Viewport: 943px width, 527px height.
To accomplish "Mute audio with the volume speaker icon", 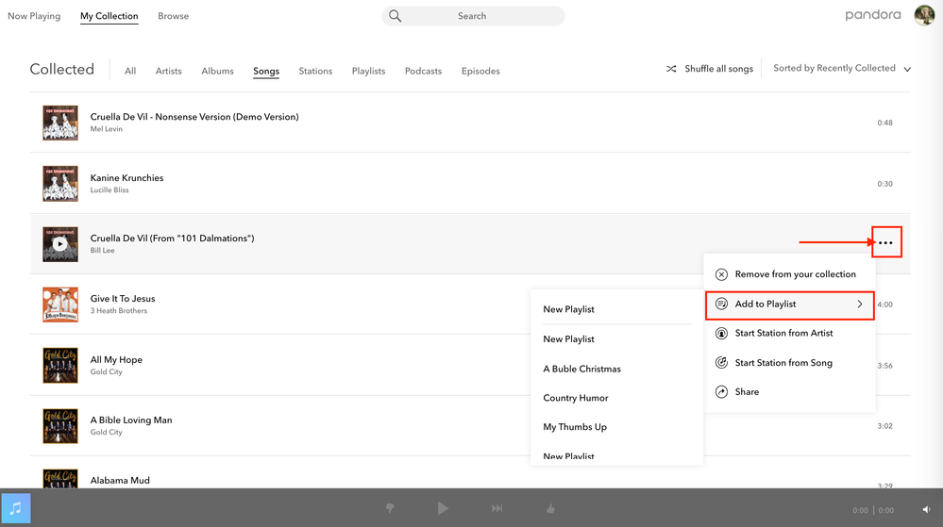I will (x=926, y=510).
